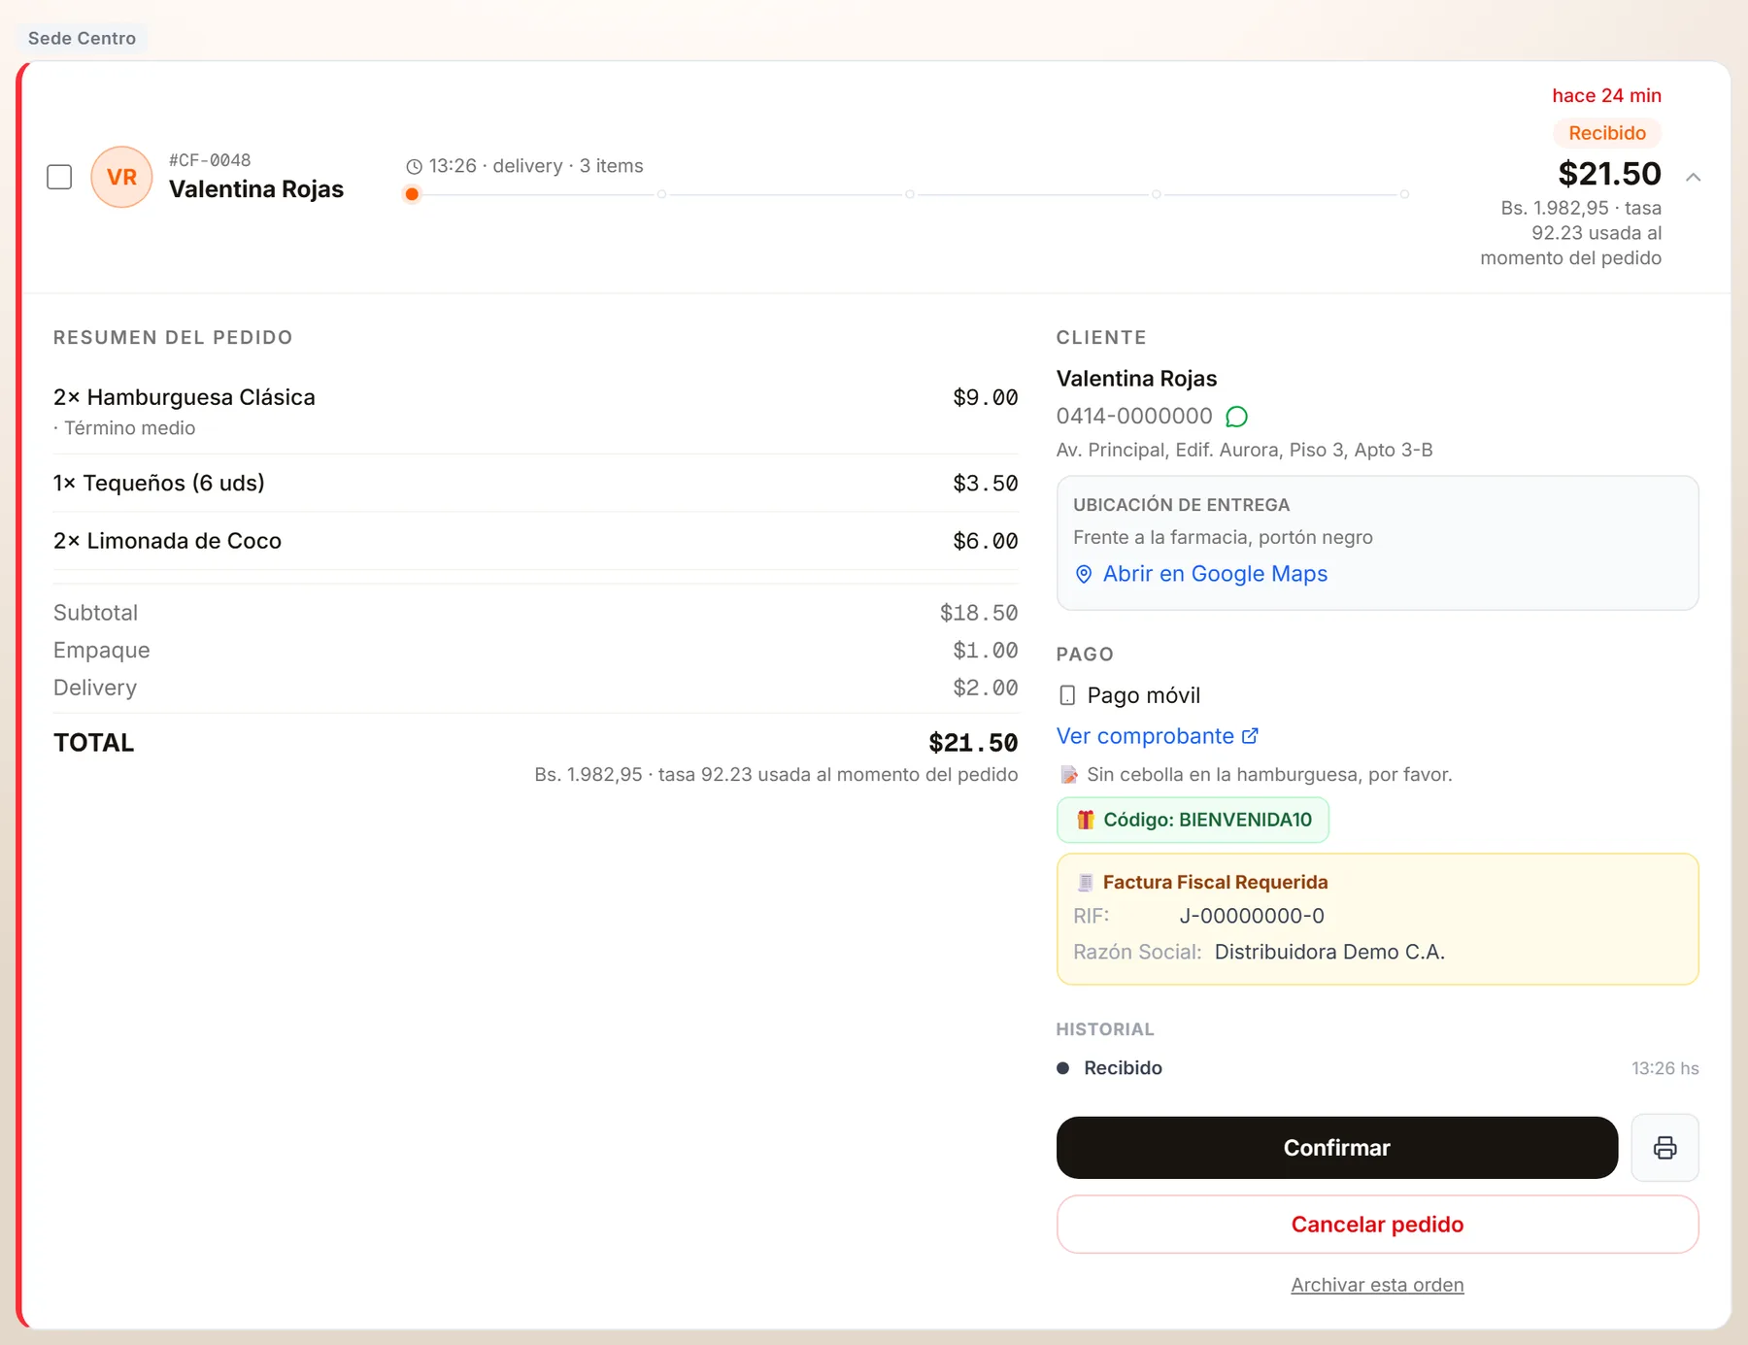Open Ver comprobante link
Viewport: 1748px width, 1345px height.
pyautogui.click(x=1145, y=736)
